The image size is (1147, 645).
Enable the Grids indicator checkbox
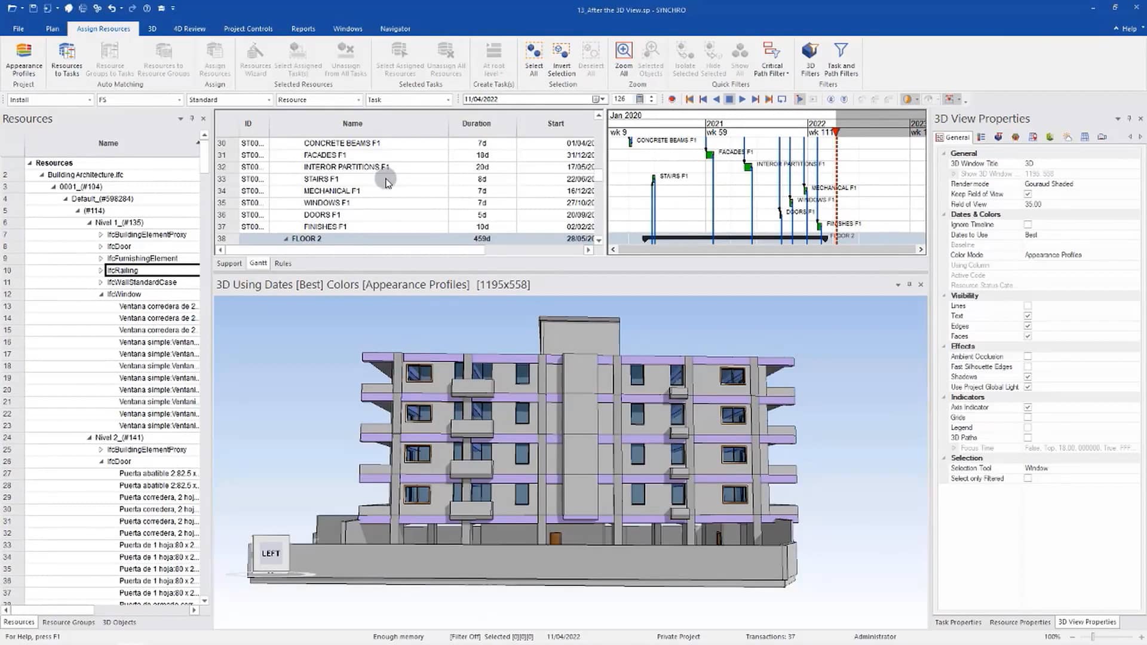(x=1028, y=417)
